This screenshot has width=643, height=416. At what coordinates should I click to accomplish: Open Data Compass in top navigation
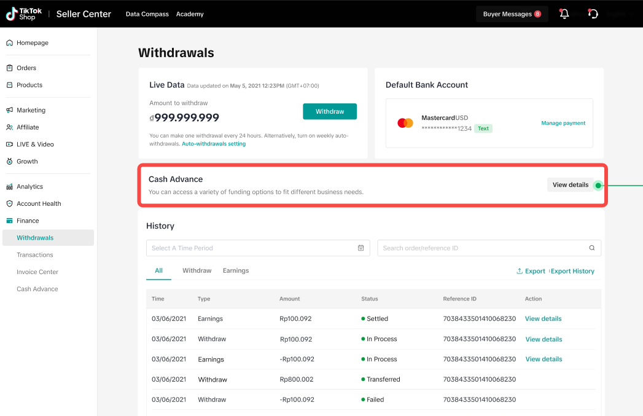click(x=147, y=14)
